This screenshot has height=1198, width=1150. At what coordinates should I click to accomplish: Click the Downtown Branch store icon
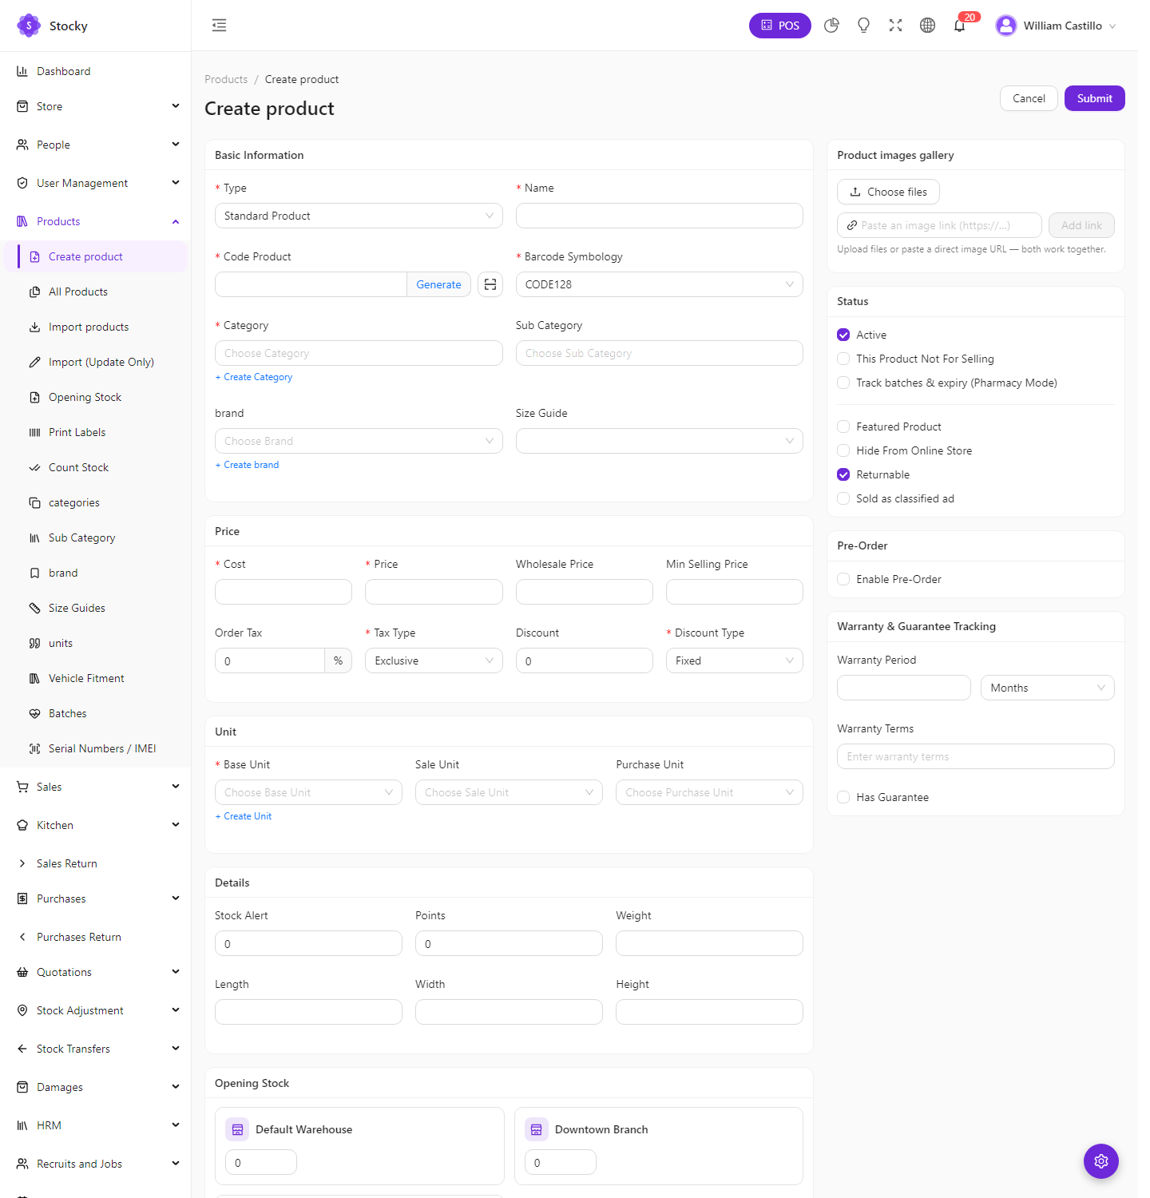tap(537, 1129)
